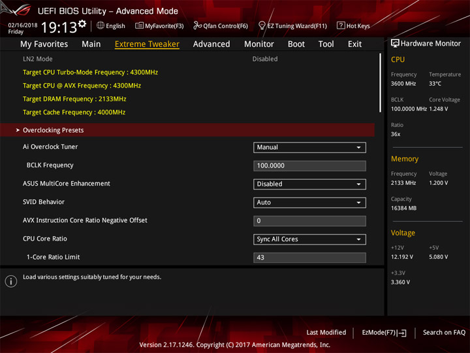
Task: Click Search on FAQ link
Action: tap(444, 332)
